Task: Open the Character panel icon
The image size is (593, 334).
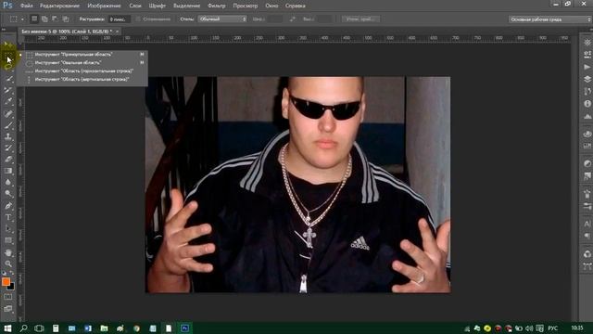Action: click(x=587, y=224)
